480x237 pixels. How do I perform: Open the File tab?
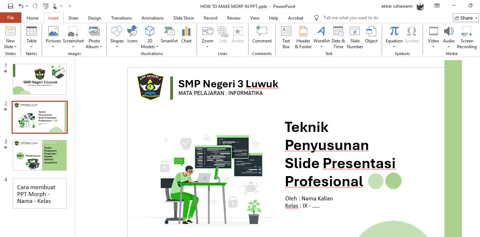pos(11,18)
